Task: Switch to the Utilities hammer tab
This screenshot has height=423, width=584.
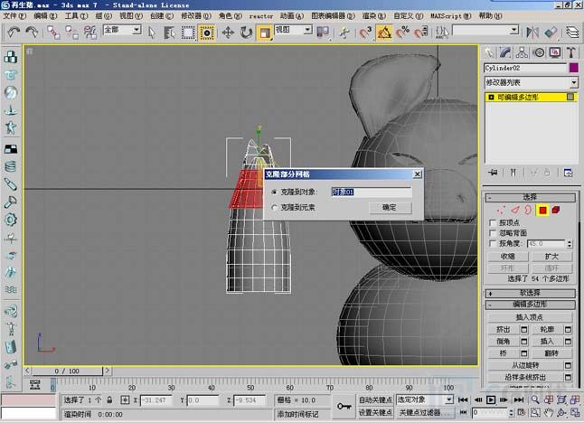Action: pos(571,52)
